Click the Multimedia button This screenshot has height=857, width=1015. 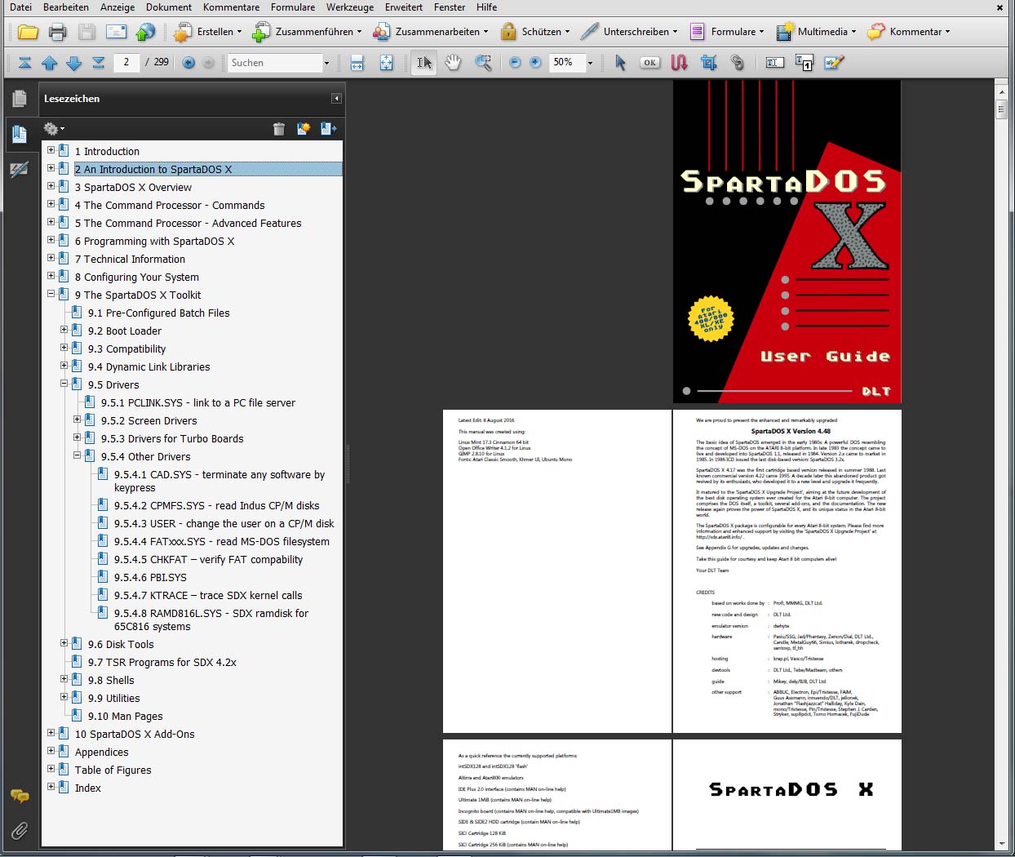click(816, 32)
